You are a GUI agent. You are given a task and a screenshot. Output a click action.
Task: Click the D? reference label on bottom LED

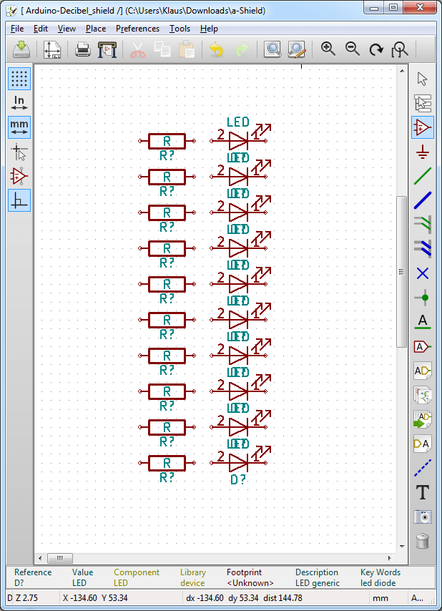coord(238,479)
